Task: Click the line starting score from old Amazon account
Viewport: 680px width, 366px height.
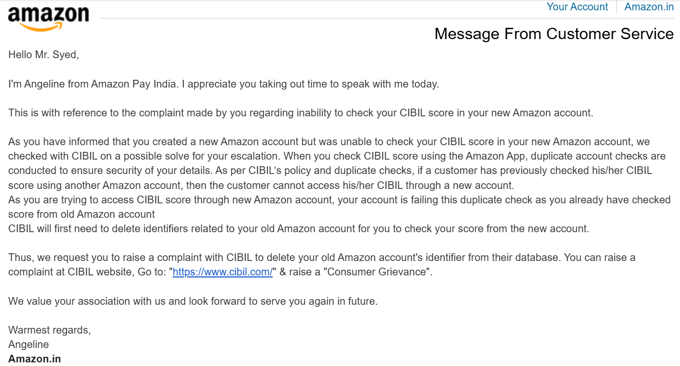Action: [81, 214]
